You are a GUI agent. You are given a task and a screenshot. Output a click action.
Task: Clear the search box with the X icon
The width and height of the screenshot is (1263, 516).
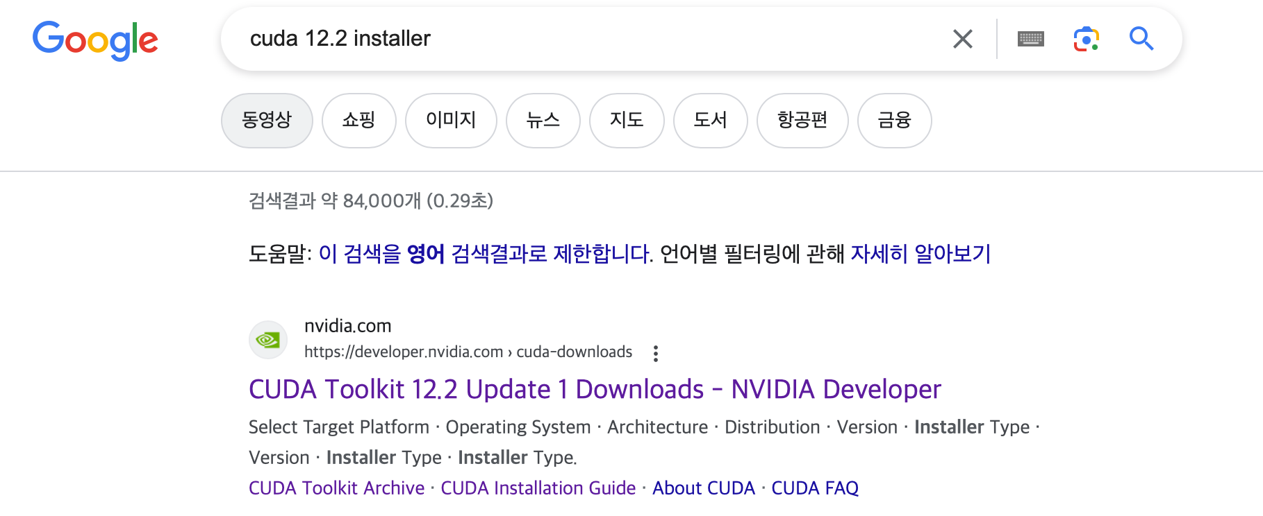pyautogui.click(x=963, y=39)
